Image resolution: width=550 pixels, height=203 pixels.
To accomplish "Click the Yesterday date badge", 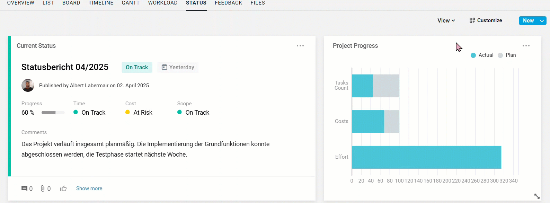I will [x=178, y=67].
